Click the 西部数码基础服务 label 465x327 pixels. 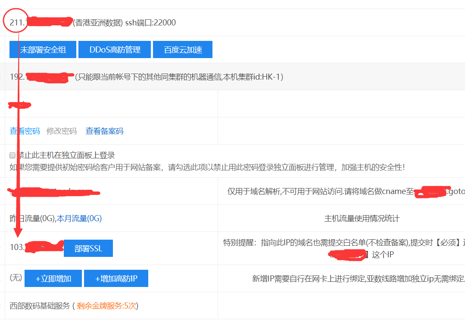pos(40,306)
